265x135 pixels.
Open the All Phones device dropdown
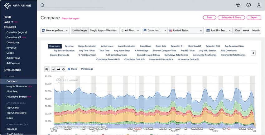coord(130,31)
